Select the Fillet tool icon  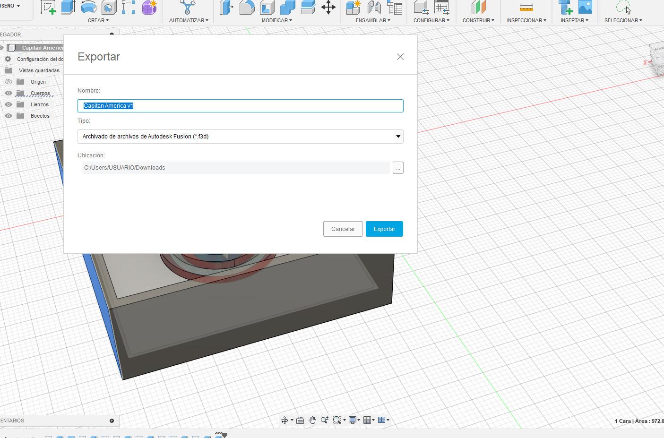[247, 7]
